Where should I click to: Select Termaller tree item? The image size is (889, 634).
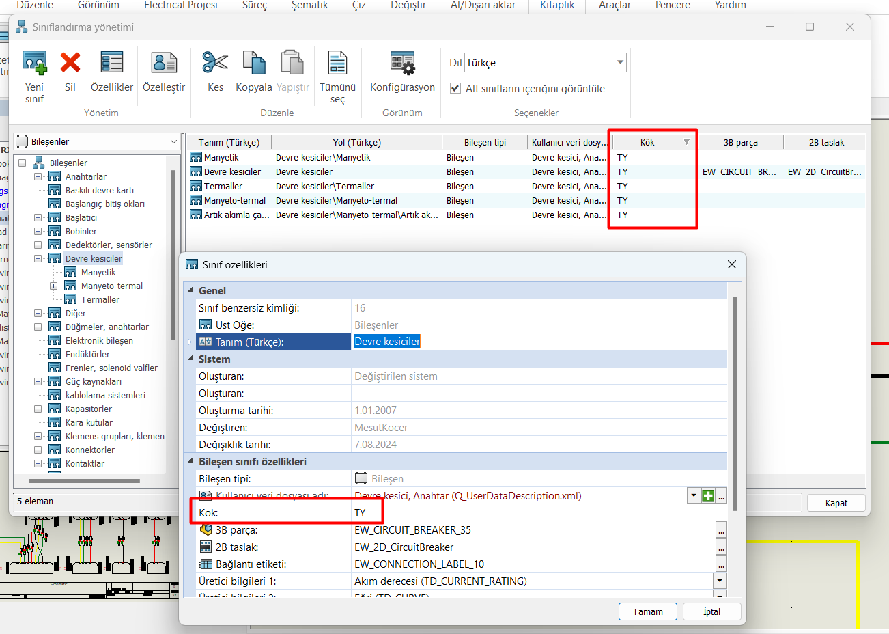pyautogui.click(x=100, y=299)
